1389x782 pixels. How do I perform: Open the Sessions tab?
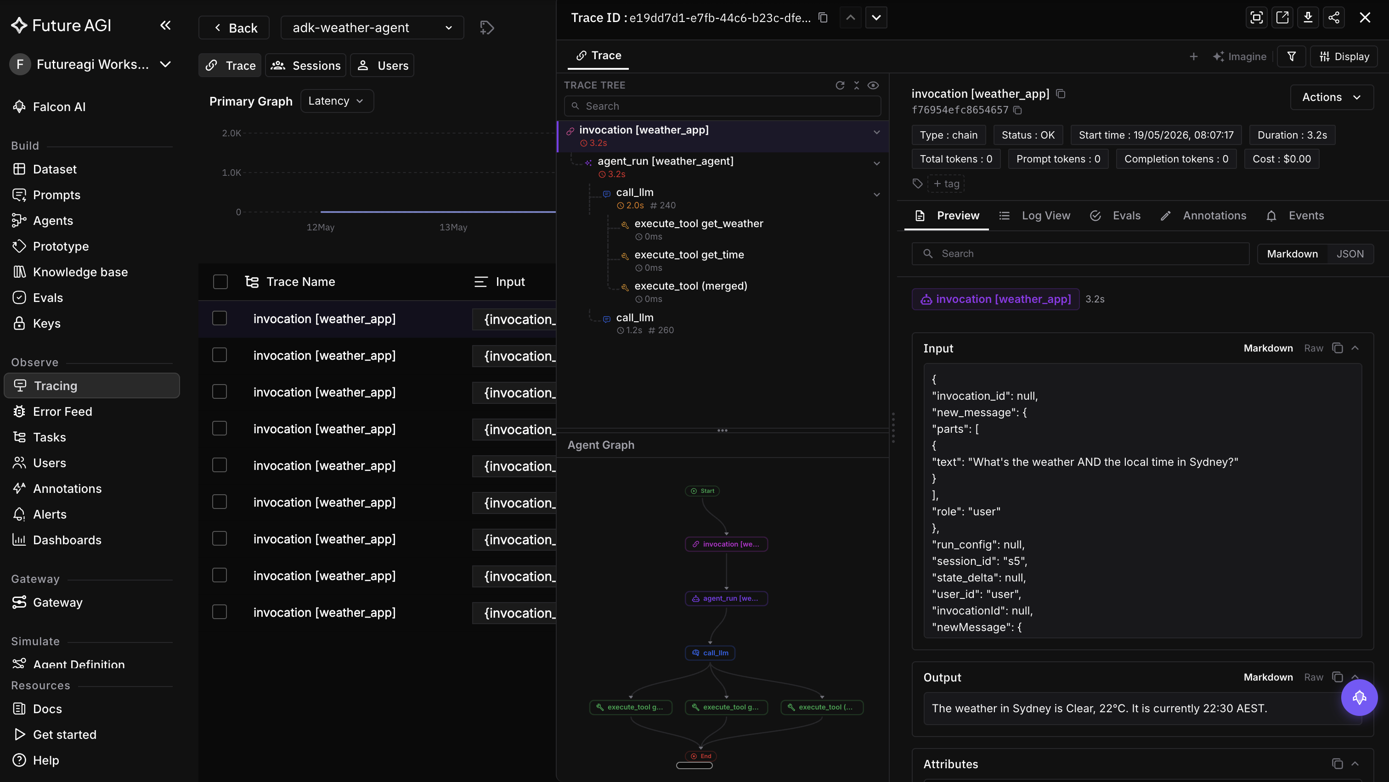coord(306,65)
